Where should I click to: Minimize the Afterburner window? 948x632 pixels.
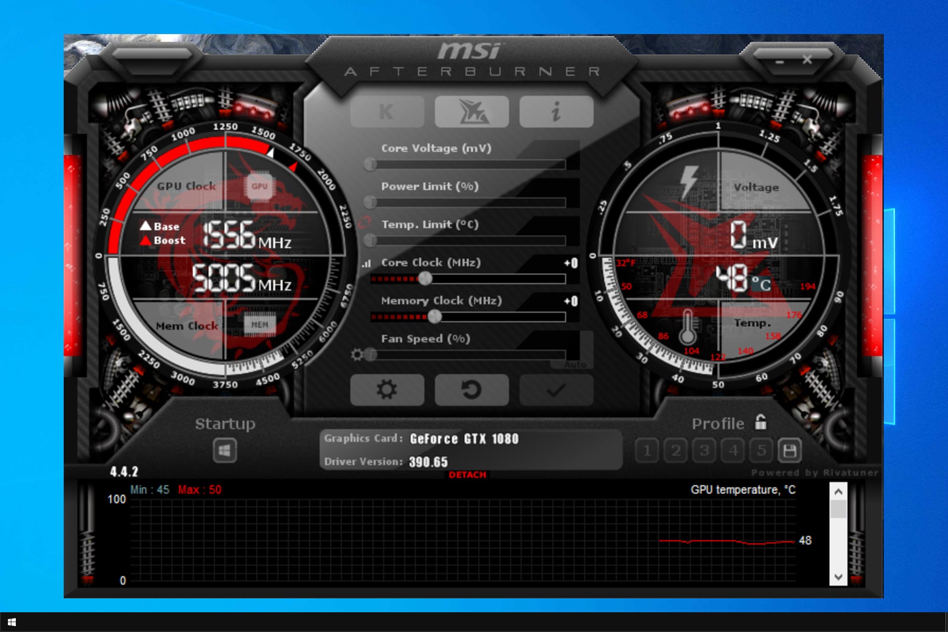point(780,62)
